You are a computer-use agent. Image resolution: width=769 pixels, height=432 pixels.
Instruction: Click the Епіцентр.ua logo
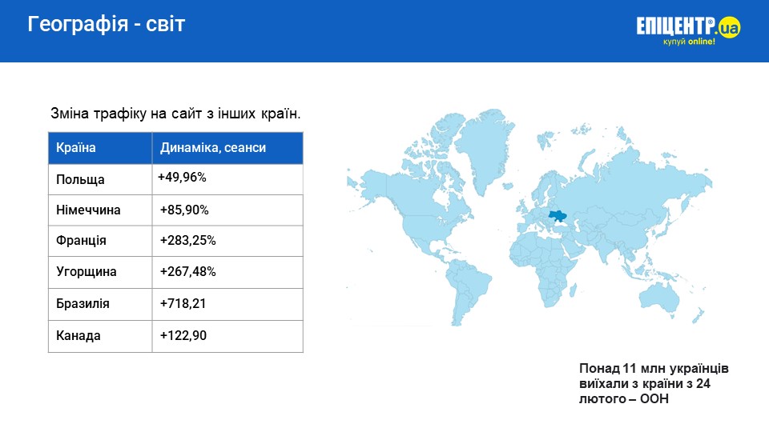tap(687, 30)
